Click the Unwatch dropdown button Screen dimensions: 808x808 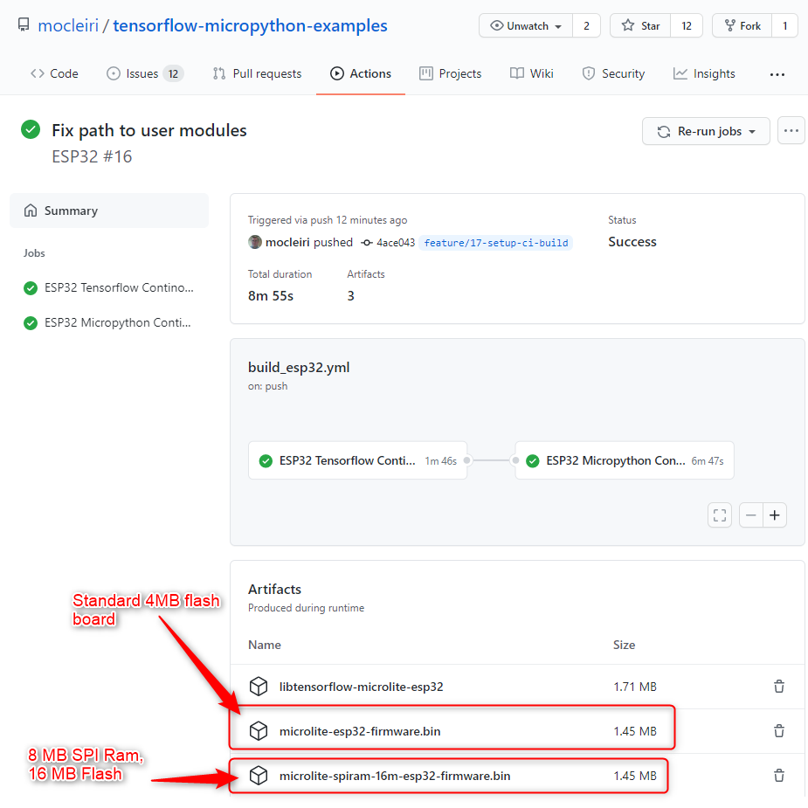tap(526, 25)
